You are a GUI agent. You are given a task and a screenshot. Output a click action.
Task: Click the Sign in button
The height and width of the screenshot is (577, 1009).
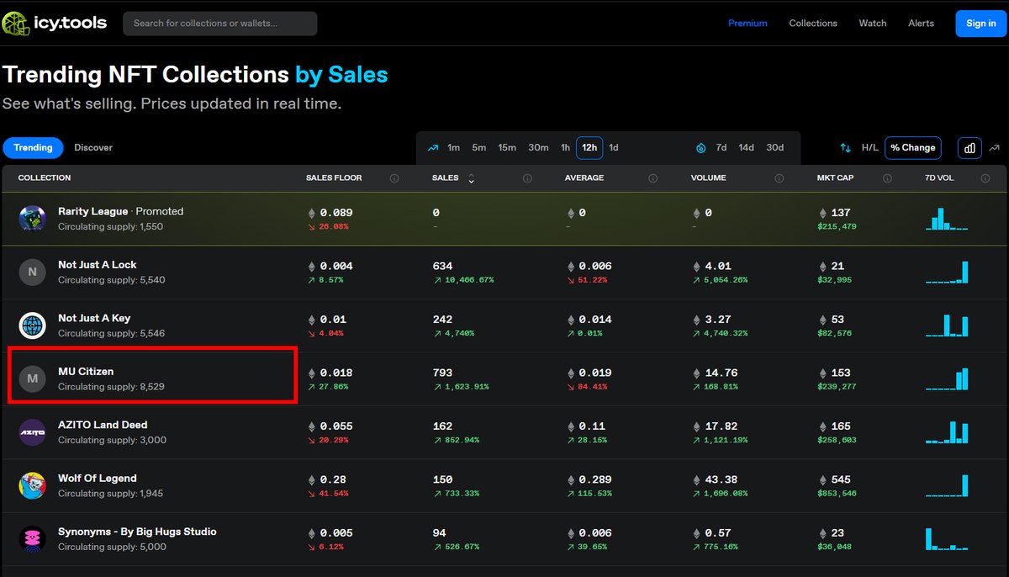click(x=980, y=23)
